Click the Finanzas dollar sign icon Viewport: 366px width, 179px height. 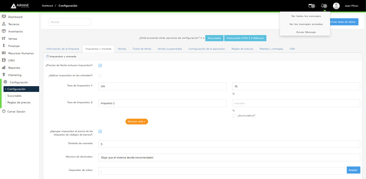point(4,46)
